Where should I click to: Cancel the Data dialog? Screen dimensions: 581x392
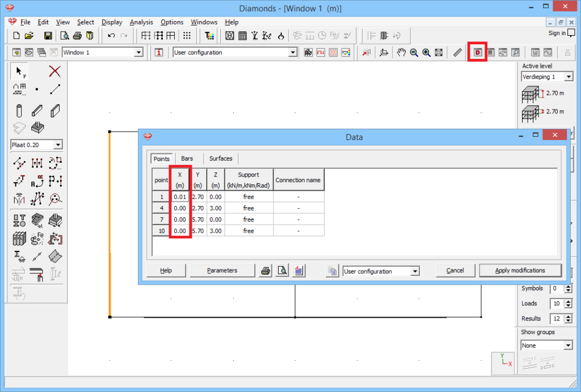pos(455,271)
